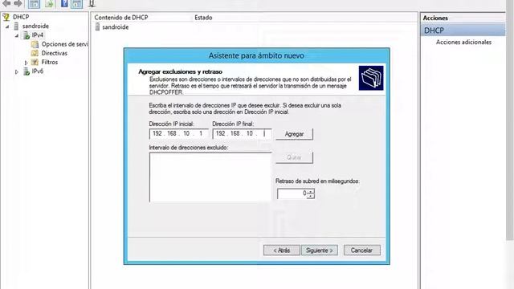Increase subnet delay with the up spinner arrow
514x289 pixels.
(311, 191)
